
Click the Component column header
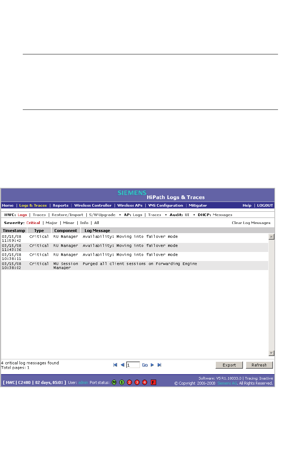point(66,231)
